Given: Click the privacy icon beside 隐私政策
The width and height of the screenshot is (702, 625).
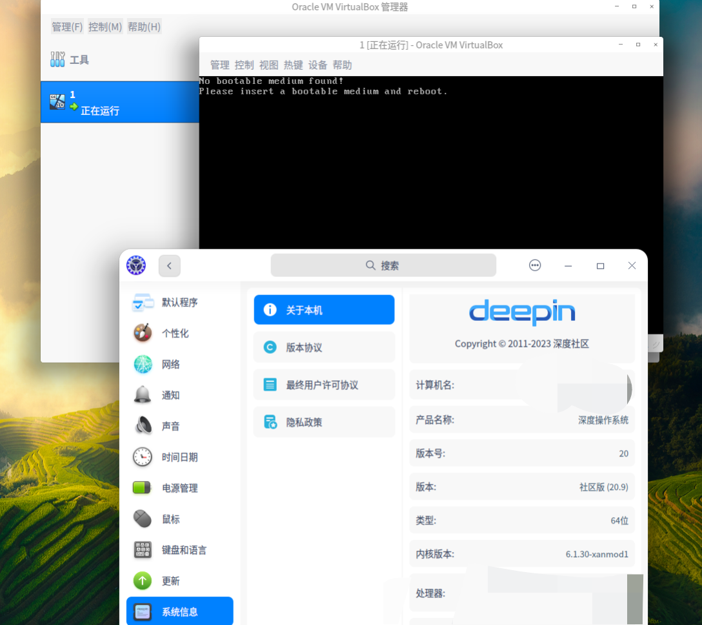Looking at the screenshot, I should [270, 422].
